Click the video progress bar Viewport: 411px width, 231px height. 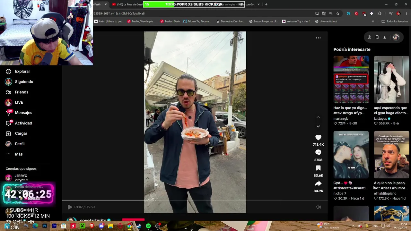pos(195,201)
